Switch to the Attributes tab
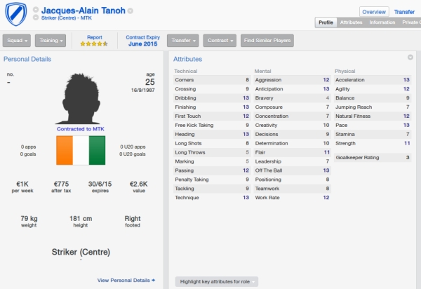Screen dimensions: 421x289 click(x=351, y=22)
